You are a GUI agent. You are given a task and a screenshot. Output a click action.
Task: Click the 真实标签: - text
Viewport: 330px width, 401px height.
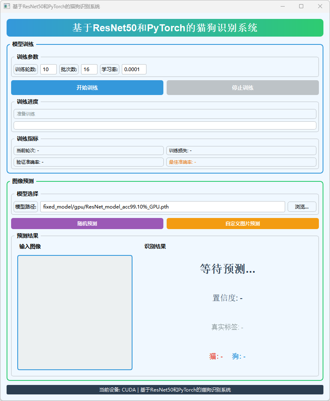pyautogui.click(x=227, y=327)
